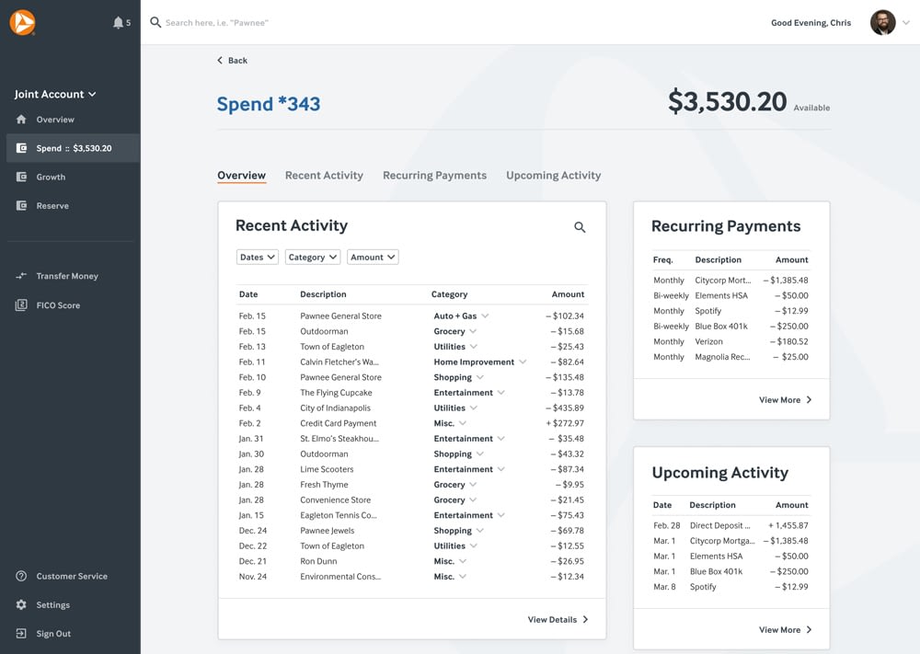920x654 pixels.
Task: Click the Spend wallet icon in sidebar
Action: [21, 148]
